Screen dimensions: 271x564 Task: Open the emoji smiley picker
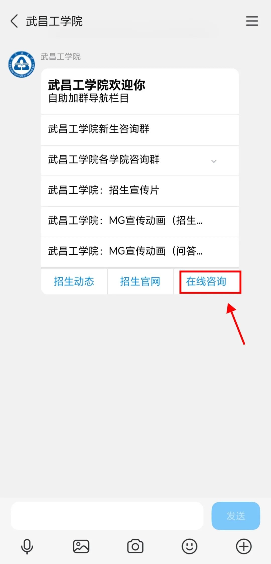(x=189, y=546)
